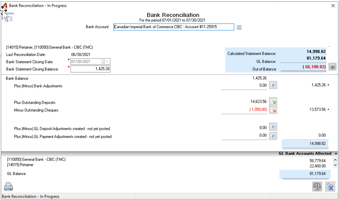339x200 pixels.
Task: Click the Out-of-Balance arrow button
Action: pos(333,67)
